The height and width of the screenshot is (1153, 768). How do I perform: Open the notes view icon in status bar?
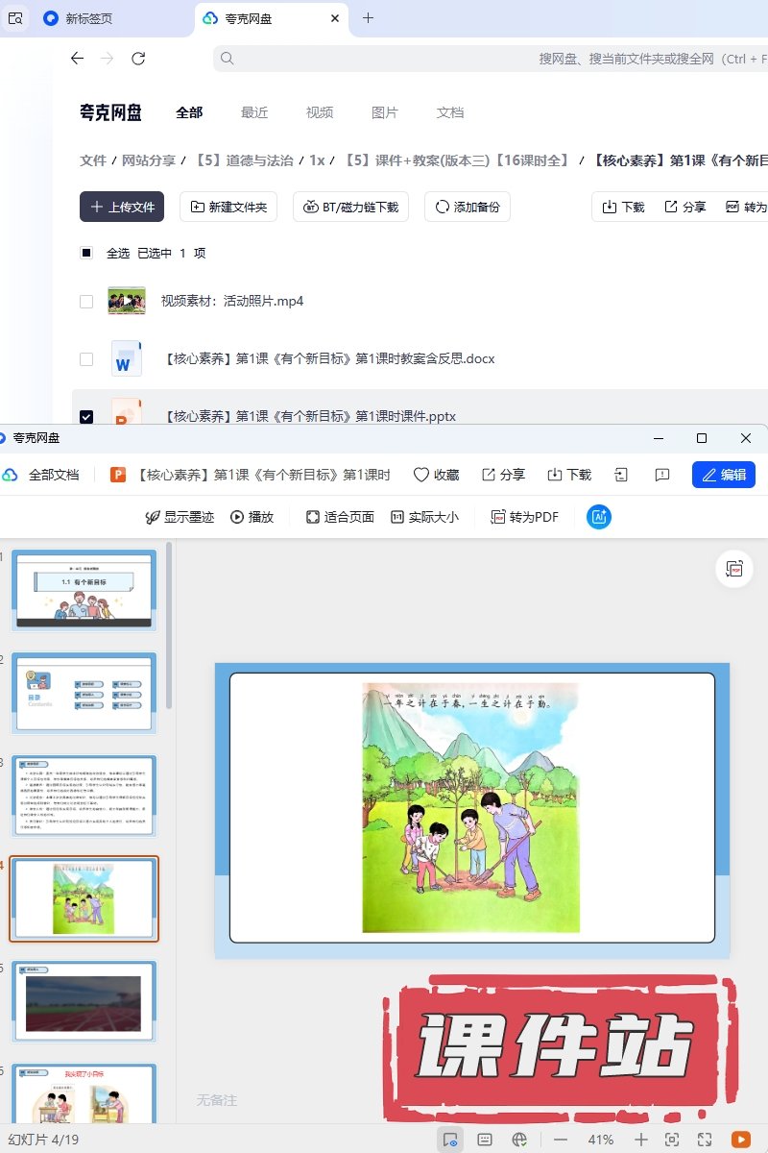485,1139
